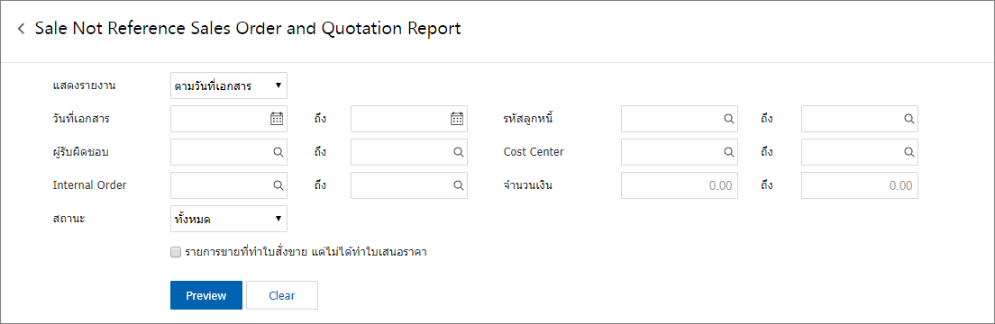Click the Preview button
995x324 pixels.
(x=206, y=295)
